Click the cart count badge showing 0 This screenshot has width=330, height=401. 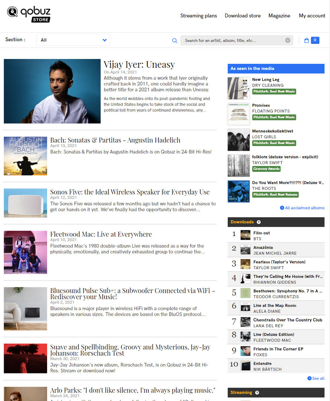(x=315, y=40)
